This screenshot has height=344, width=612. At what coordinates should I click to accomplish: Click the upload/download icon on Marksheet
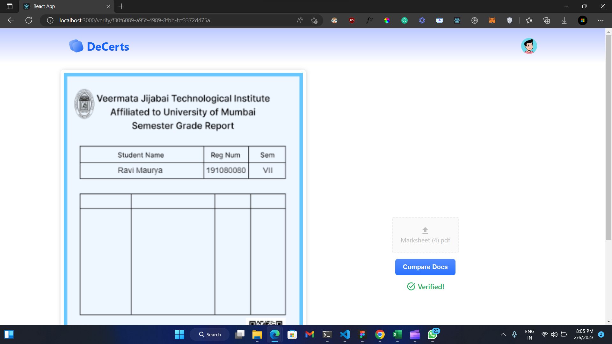[425, 230]
